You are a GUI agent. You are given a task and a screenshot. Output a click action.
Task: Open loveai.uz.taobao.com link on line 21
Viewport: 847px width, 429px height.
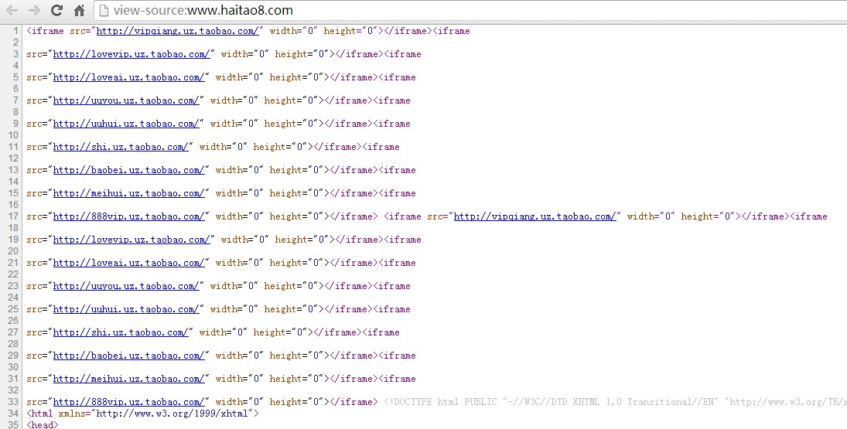[x=129, y=264]
